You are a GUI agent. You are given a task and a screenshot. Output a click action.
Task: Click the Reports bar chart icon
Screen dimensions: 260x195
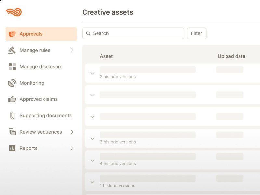12,148
